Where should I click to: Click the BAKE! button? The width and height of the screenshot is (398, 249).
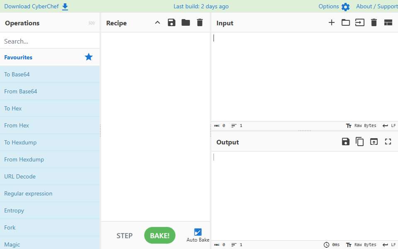tap(160, 236)
